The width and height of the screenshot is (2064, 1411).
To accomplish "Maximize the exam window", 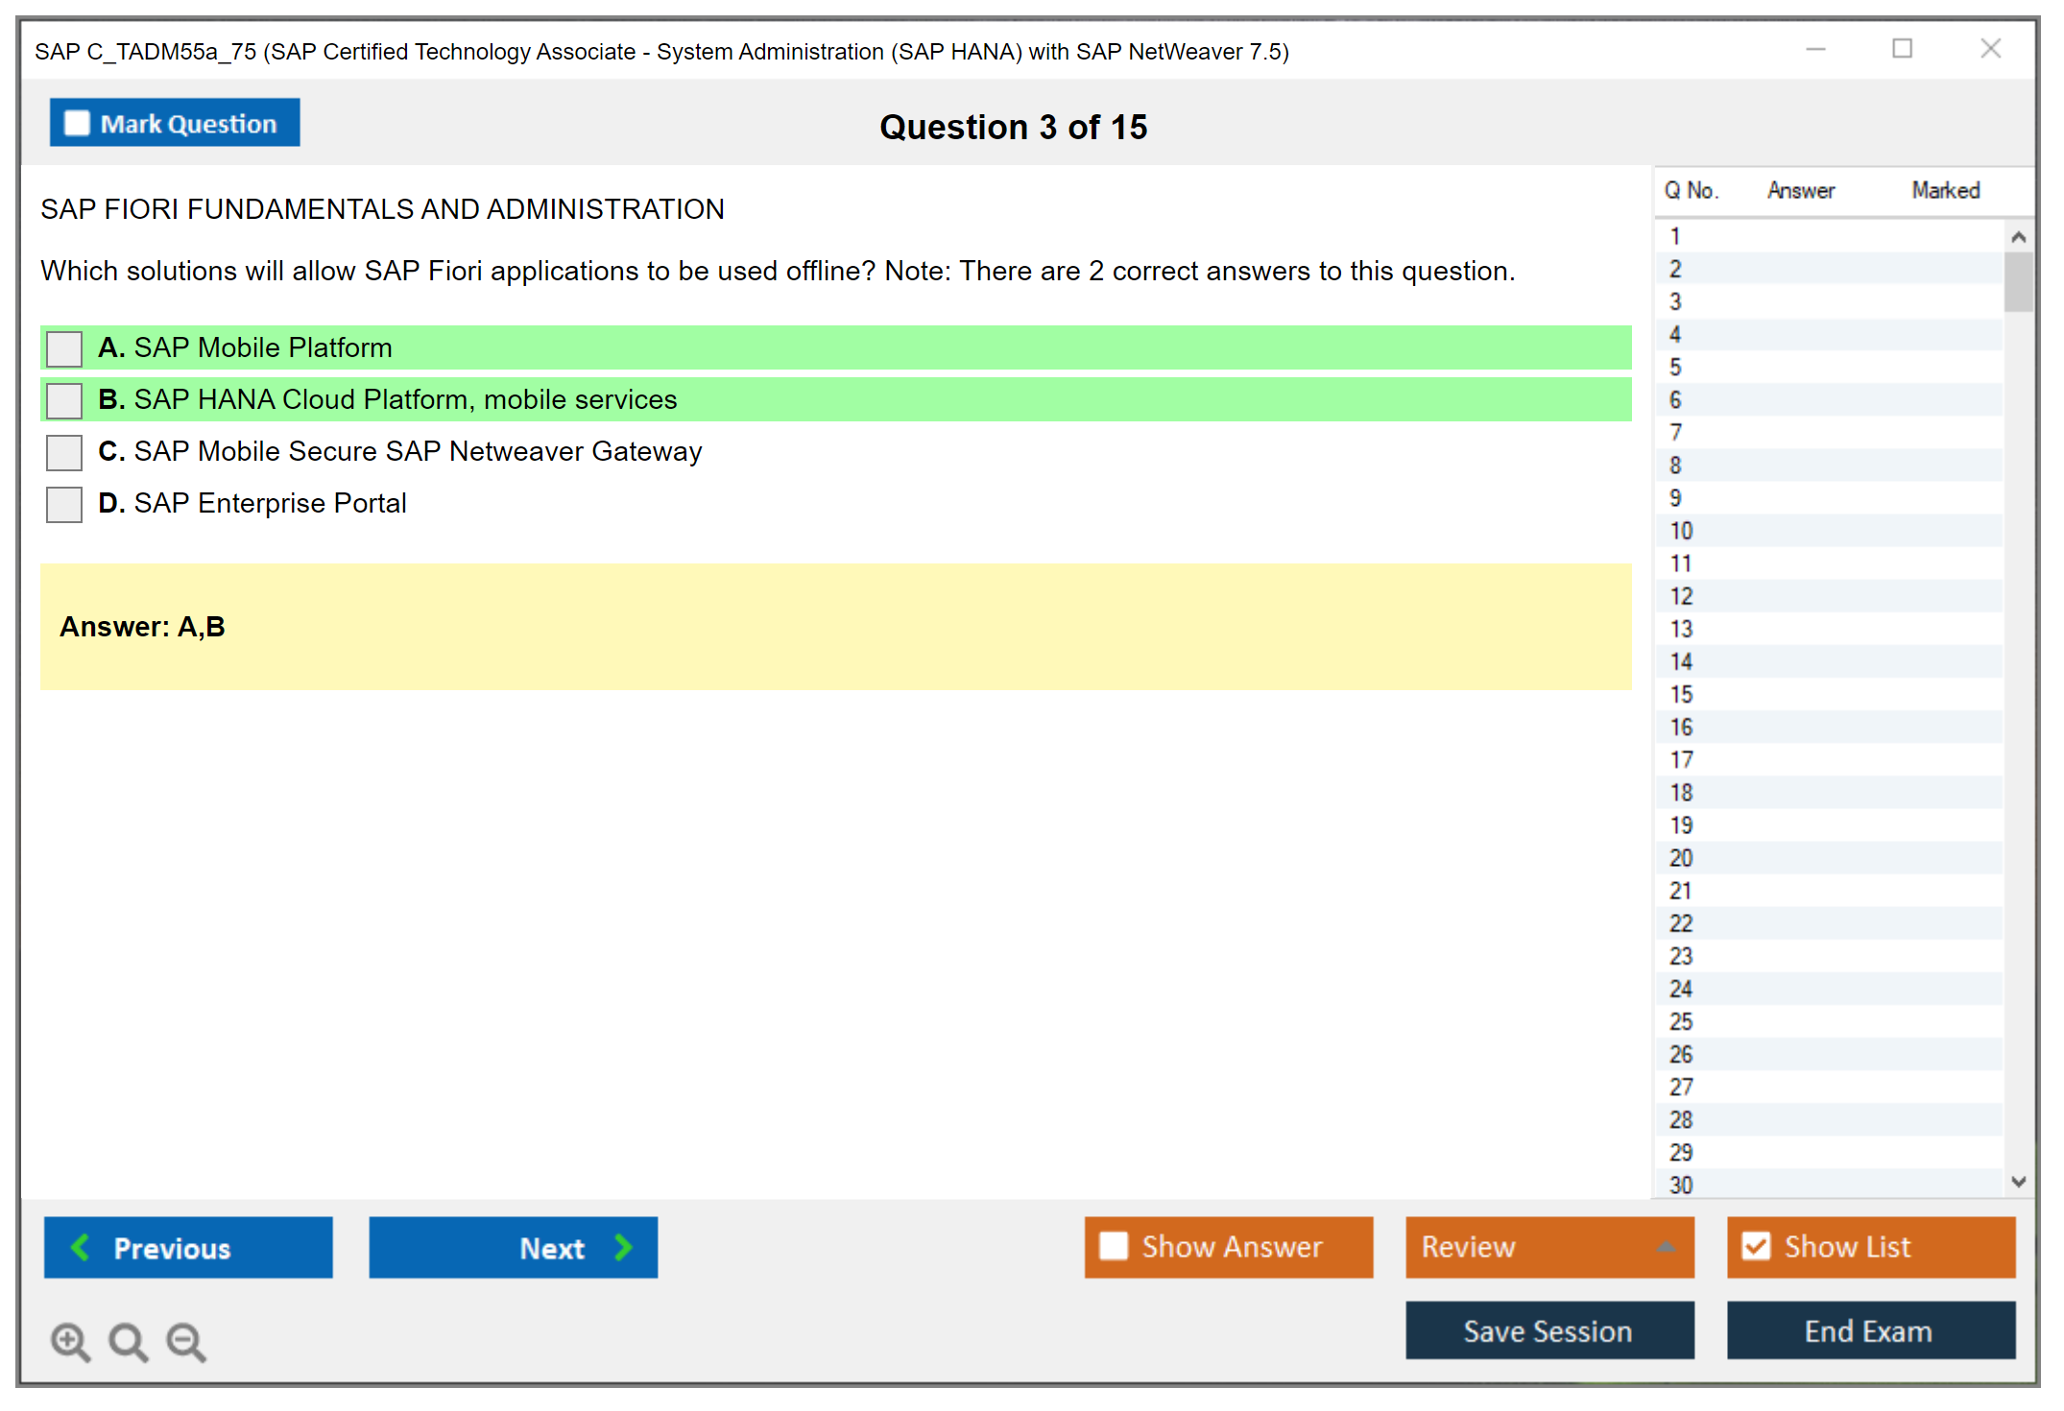I will coord(1902,49).
